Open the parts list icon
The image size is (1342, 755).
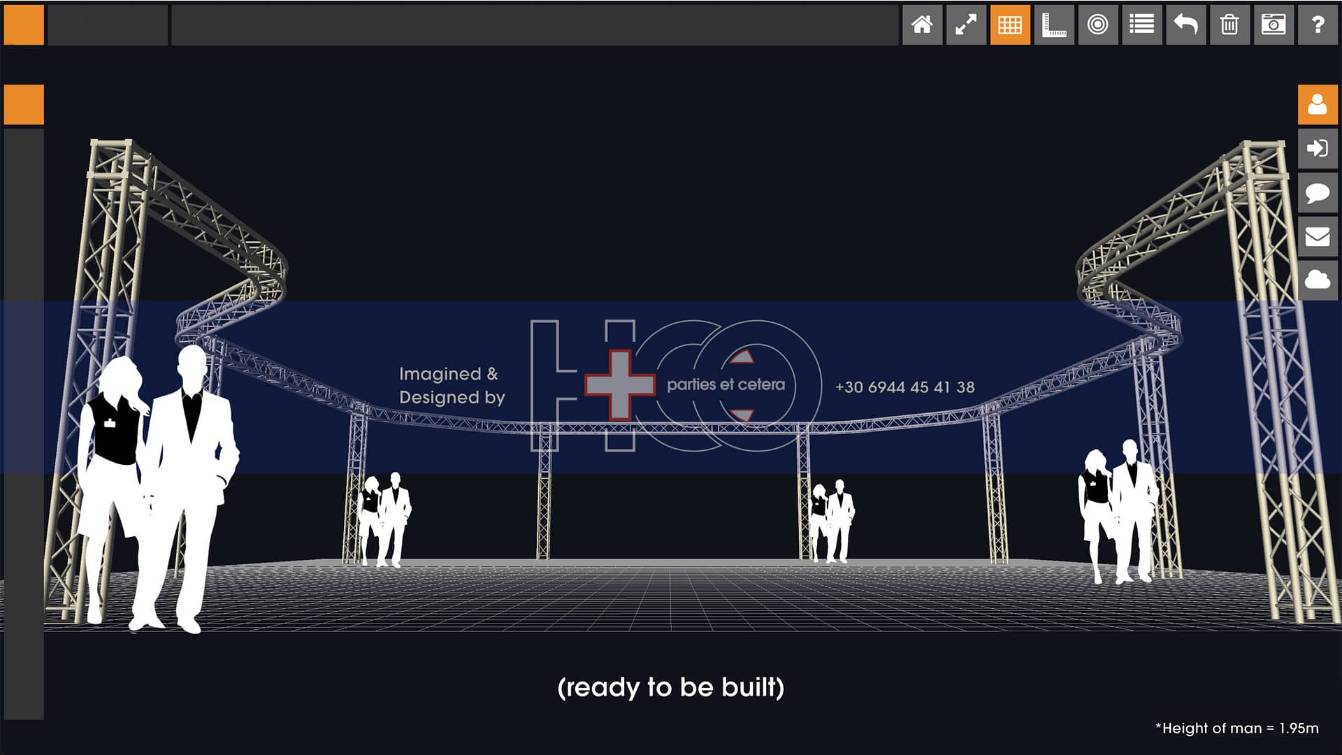1142,25
